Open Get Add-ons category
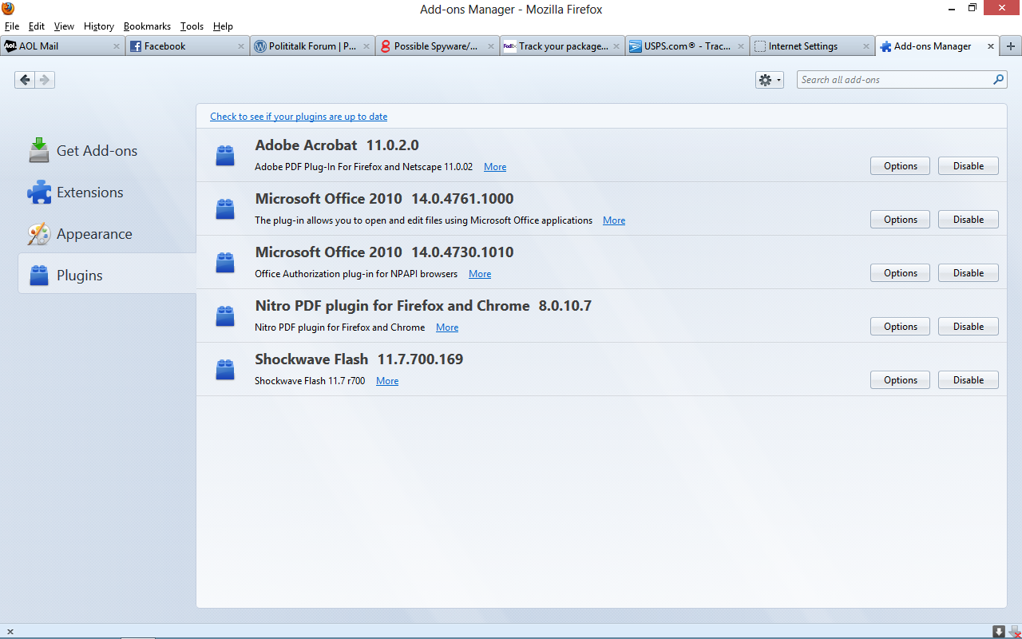Viewport: 1022px width, 639px height. 107,151
